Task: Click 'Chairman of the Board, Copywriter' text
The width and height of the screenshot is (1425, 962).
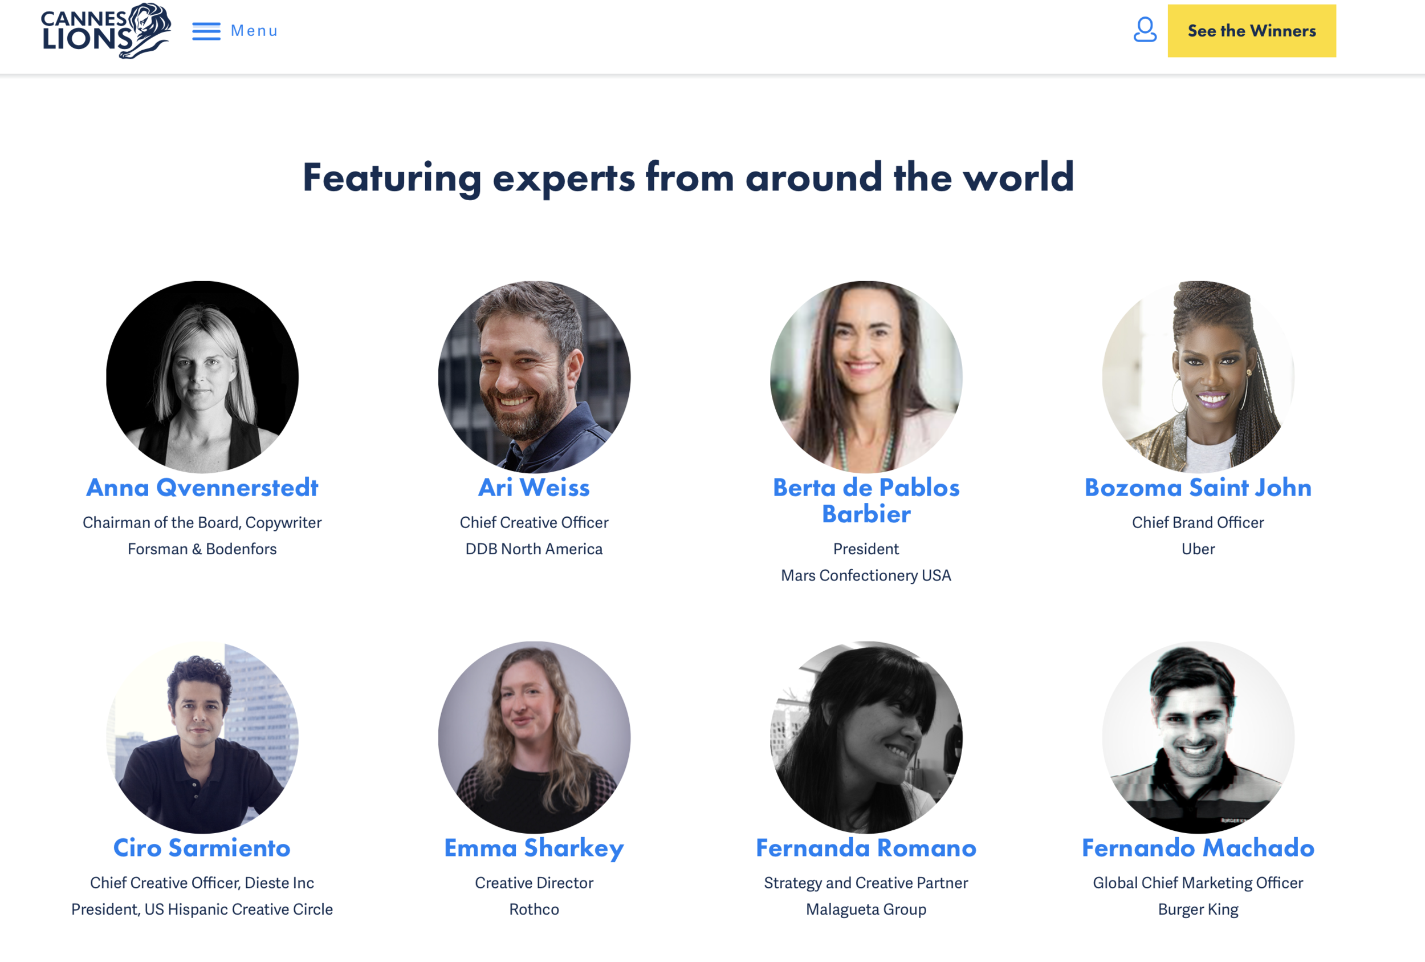Action: pos(202,523)
